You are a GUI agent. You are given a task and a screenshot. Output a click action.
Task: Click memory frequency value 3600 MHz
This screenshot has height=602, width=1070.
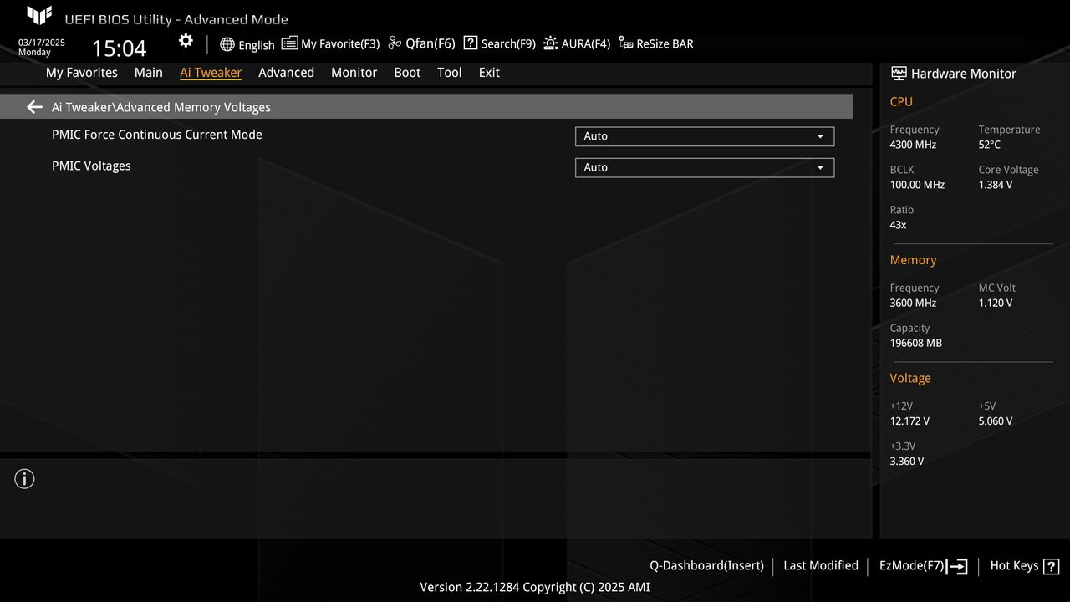pyautogui.click(x=913, y=303)
